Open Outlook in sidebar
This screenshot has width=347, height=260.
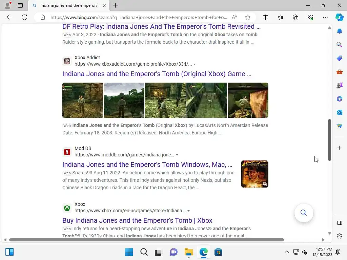(339, 112)
